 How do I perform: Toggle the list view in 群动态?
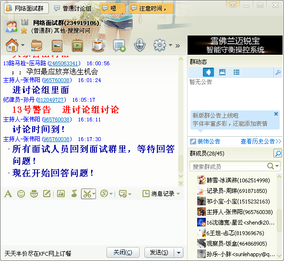pyautogui.click(x=237, y=72)
